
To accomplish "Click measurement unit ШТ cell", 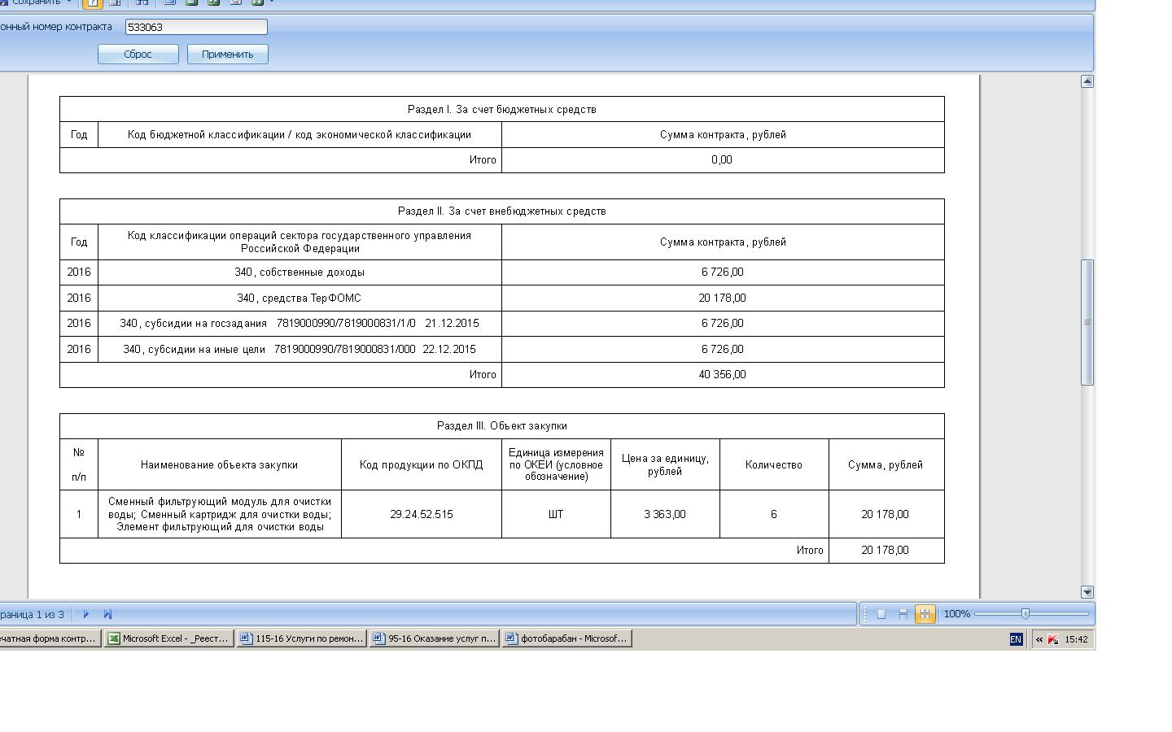I will click(556, 514).
